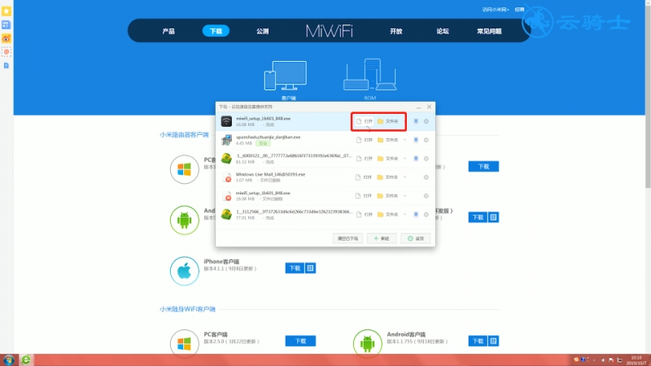This screenshot has height=366, width=651.
Task: Go to the 常见问题 navigation tab
Action: coord(490,31)
